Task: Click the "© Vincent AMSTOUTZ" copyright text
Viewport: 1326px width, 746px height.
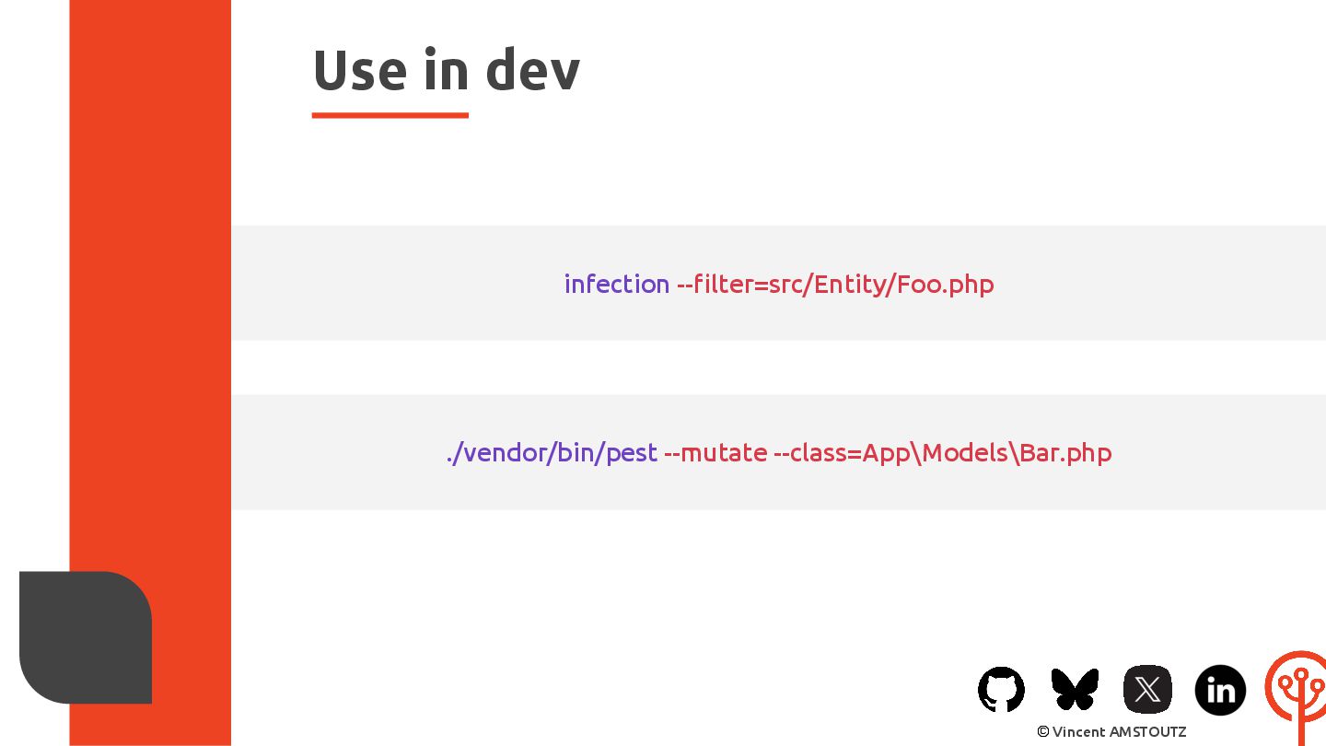Action: point(1111,731)
